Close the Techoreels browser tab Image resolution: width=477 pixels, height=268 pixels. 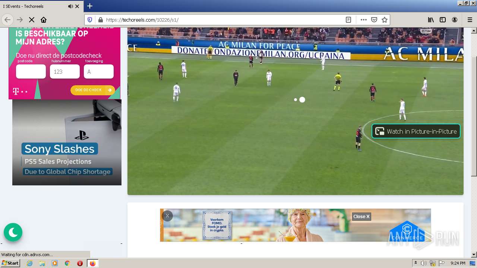coord(77,6)
